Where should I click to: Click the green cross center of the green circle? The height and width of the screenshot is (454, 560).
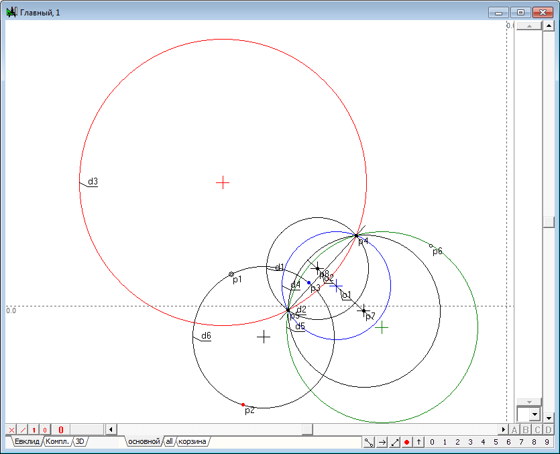click(x=382, y=327)
